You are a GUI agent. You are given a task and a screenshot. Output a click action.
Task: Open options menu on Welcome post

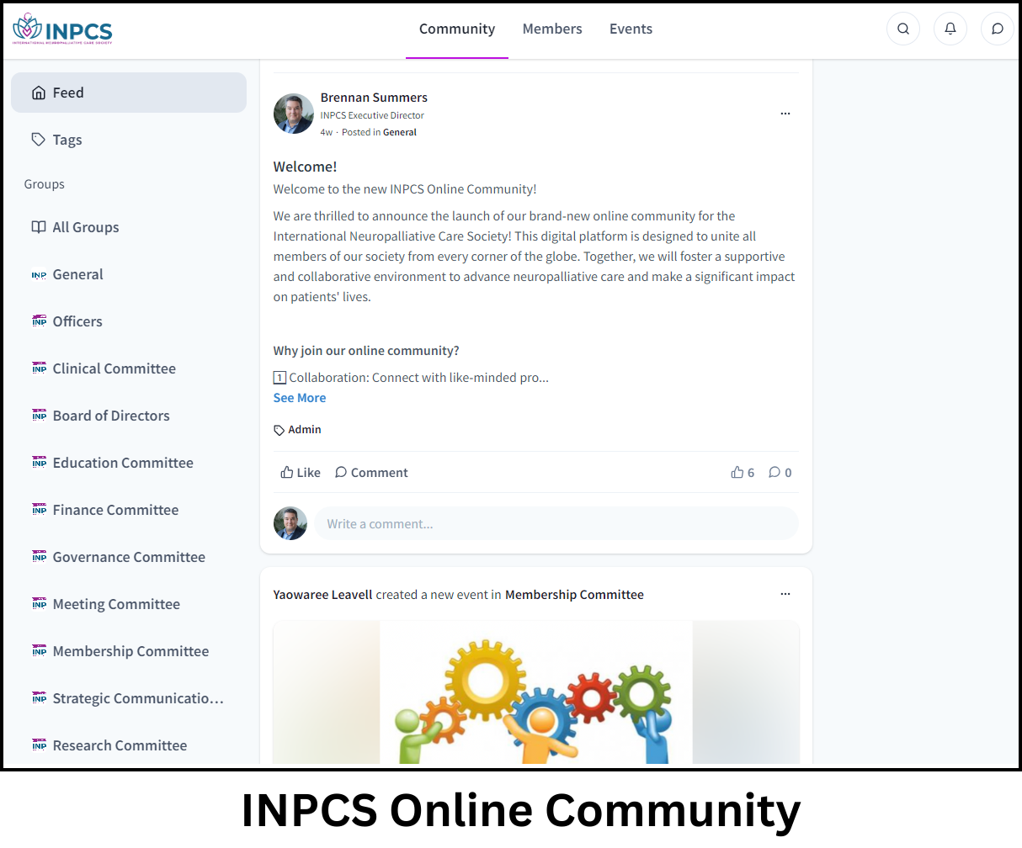pyautogui.click(x=785, y=114)
